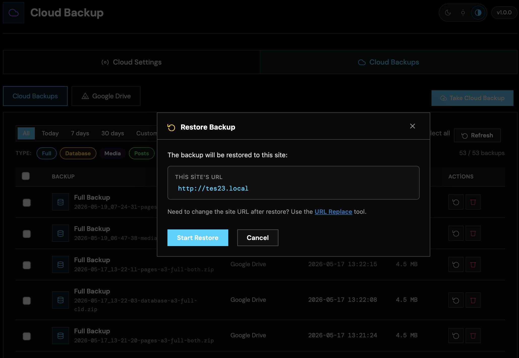Screen dimensions: 519x358
Task: Restore the 13:21:24 Google Drive backup
Action: click(456, 336)
